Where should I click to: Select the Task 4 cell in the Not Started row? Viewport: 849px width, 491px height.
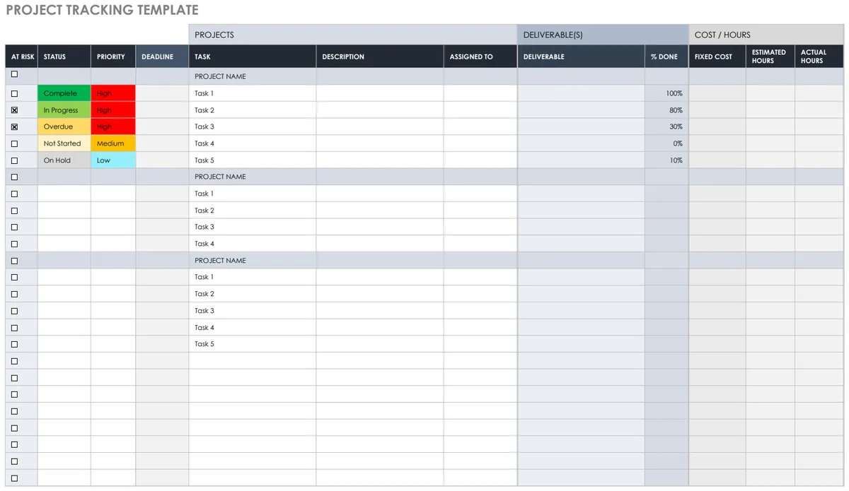tap(253, 143)
